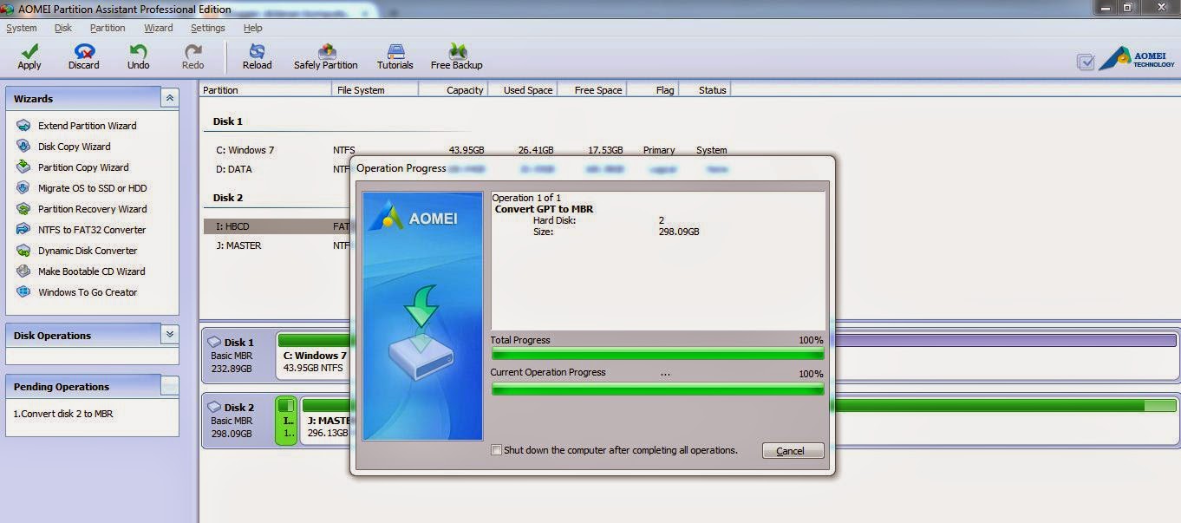Image resolution: width=1181 pixels, height=523 pixels.
Task: Open the Settings menu
Action: [x=207, y=28]
